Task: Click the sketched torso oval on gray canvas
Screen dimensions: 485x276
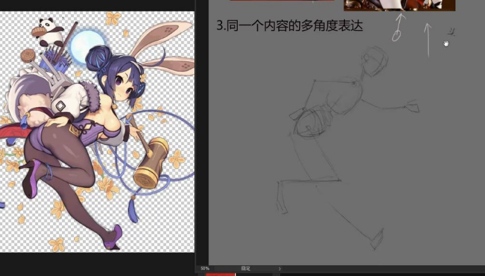Action: 312,123
